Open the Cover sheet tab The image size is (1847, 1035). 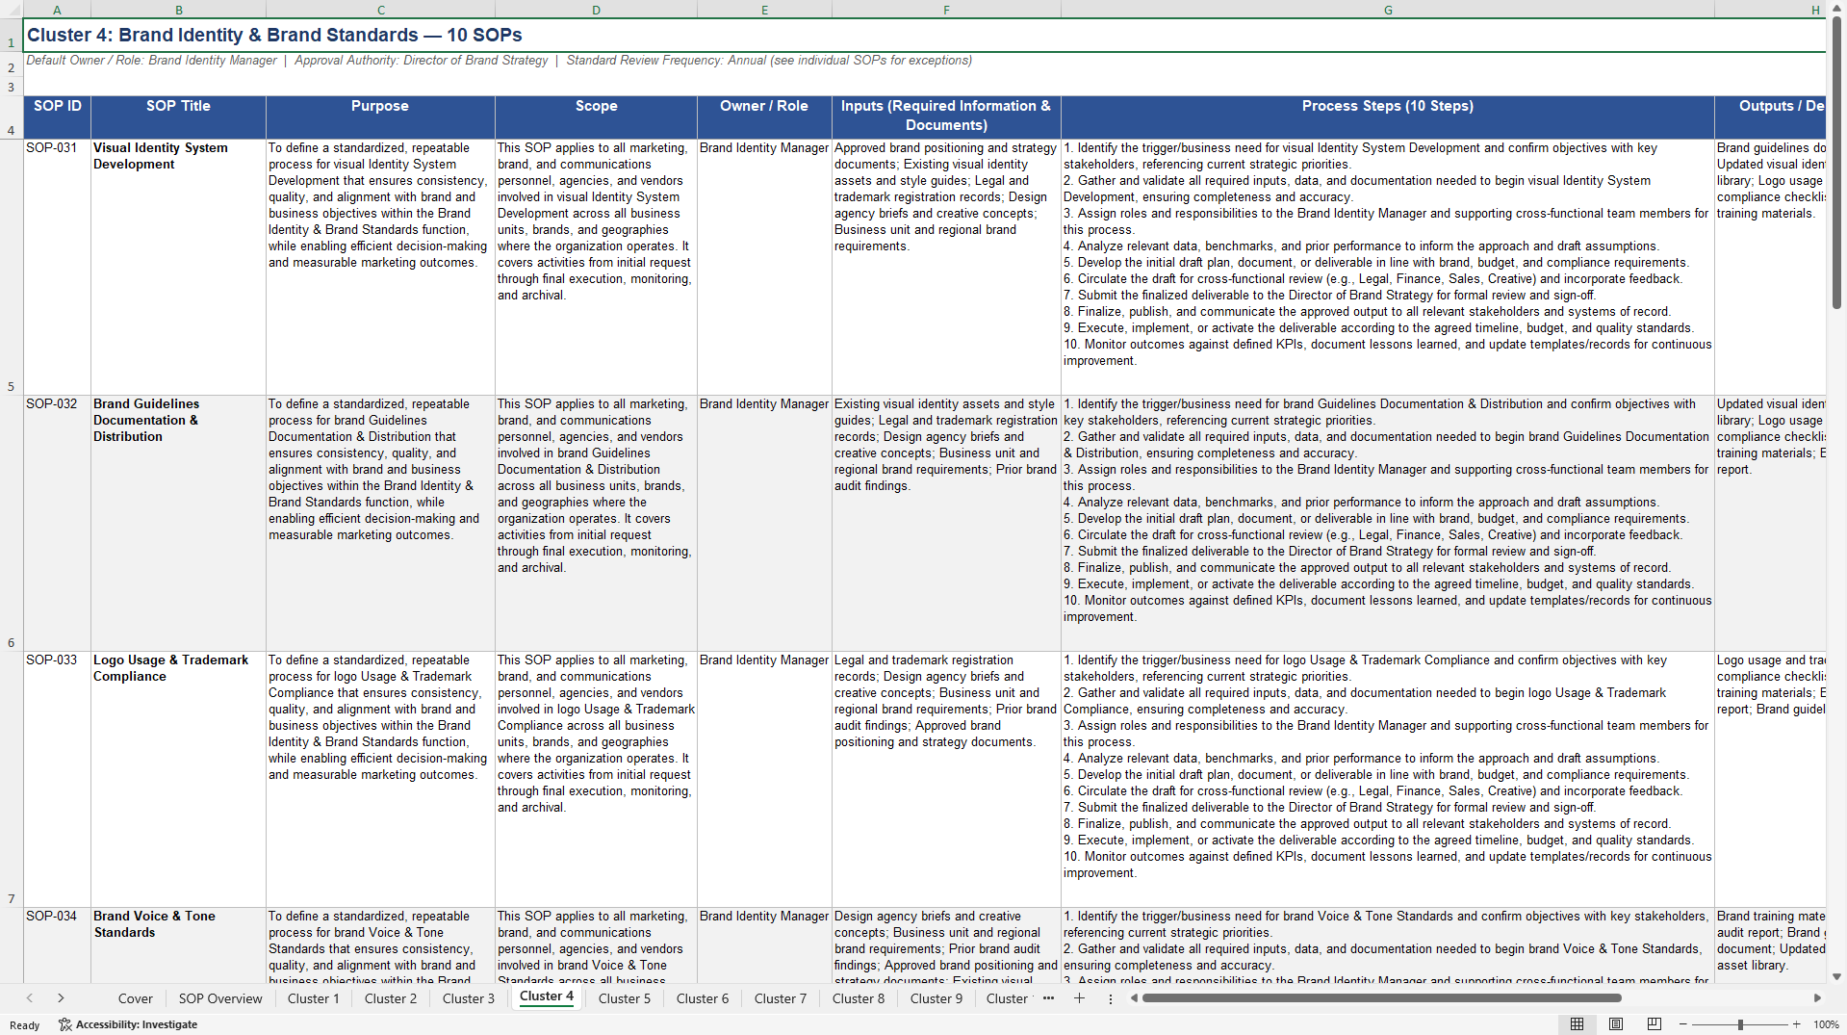click(x=135, y=998)
